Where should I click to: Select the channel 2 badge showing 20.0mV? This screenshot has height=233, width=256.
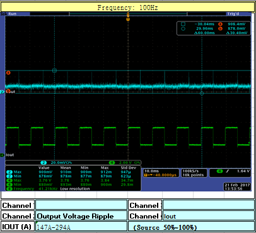(56, 162)
